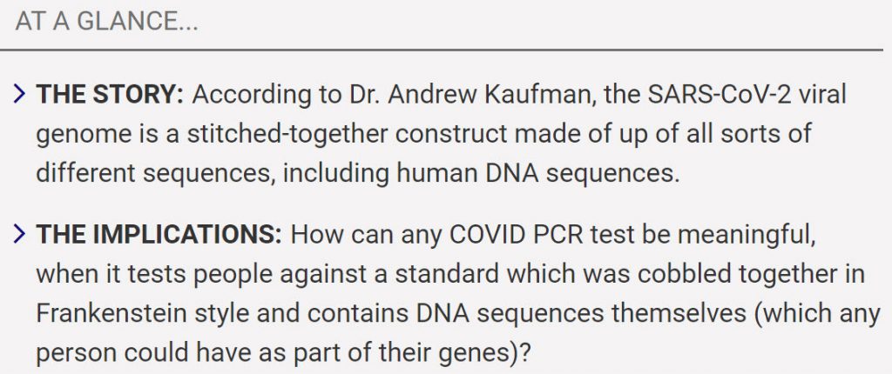Click the words COVID PCR test
Screen dimensions: 892x374
pos(525,234)
